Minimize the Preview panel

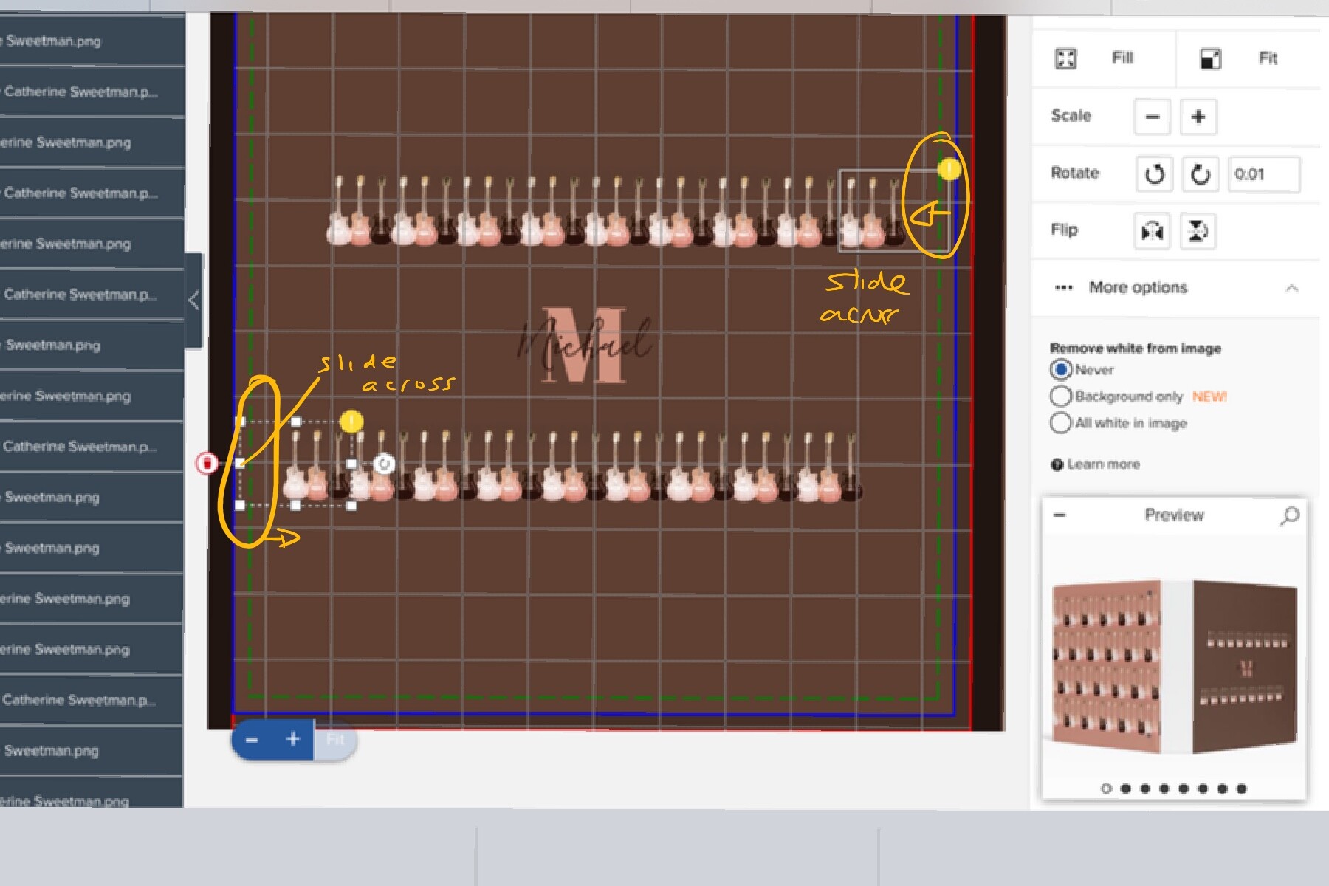1060,515
